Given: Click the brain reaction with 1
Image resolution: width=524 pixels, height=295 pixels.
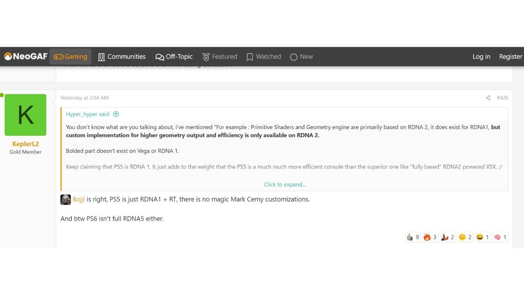Looking at the screenshot, I should 500,237.
